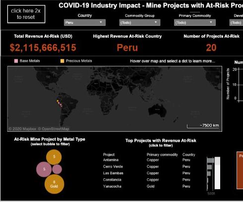This screenshot has width=243, height=202.
Task: Click the yellow mine dot on Peru map
Action: pos(58,101)
